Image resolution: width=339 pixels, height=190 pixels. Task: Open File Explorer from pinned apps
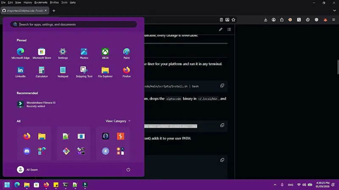105,72
